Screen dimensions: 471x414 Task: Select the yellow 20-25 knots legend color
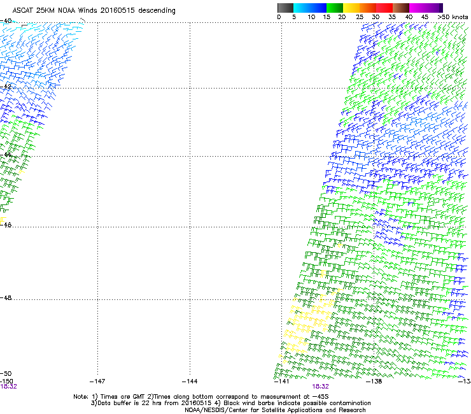(x=351, y=8)
